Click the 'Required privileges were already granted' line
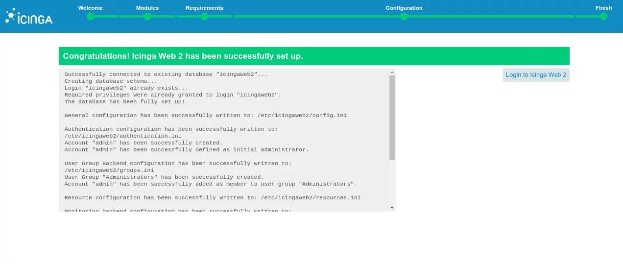The height and width of the screenshot is (264, 623). click(x=173, y=95)
